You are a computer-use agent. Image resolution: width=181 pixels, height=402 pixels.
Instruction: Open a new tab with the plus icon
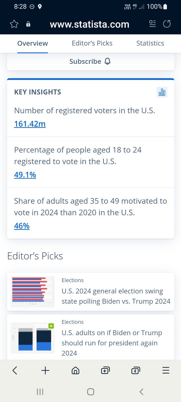[x=45, y=370]
